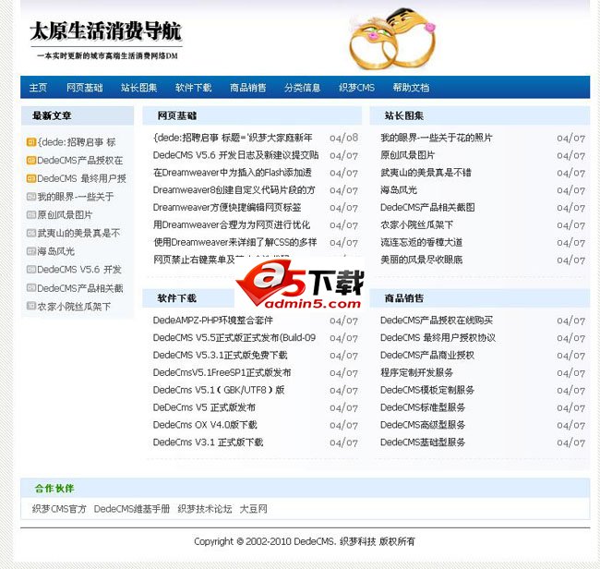Open DedeCMS高级型服务 link
The width and height of the screenshot is (600, 569).
pos(423,425)
